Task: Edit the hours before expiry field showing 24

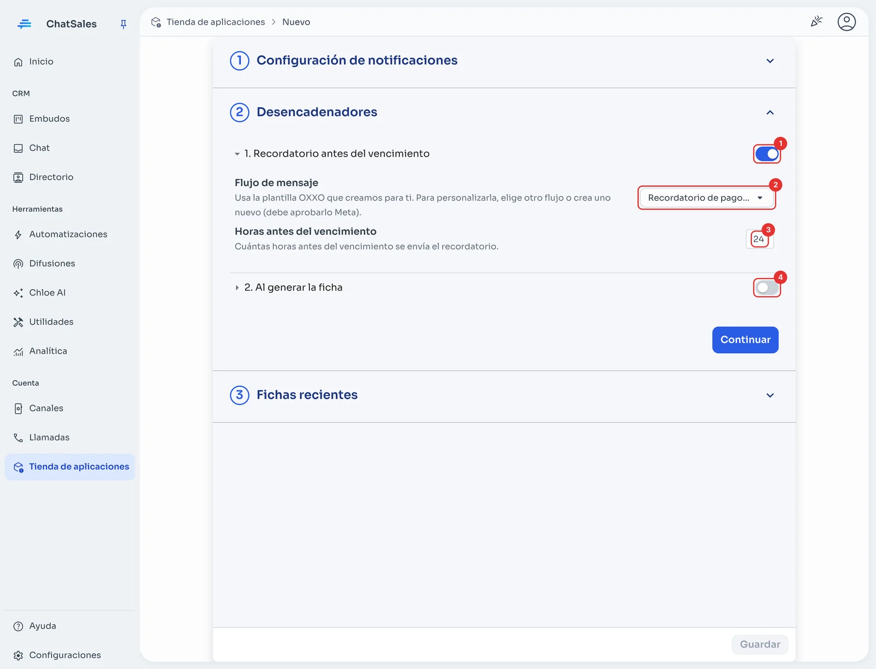Action: pyautogui.click(x=759, y=239)
